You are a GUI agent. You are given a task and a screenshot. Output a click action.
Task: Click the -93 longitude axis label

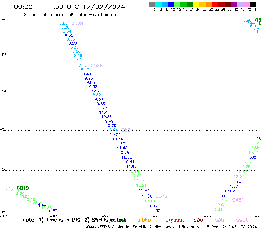point(207,216)
